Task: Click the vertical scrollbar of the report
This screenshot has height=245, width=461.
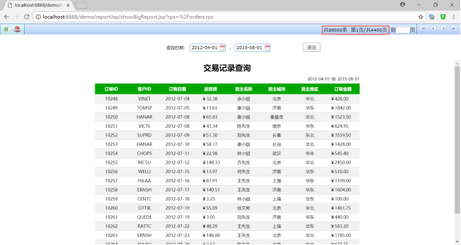Action: point(457,140)
